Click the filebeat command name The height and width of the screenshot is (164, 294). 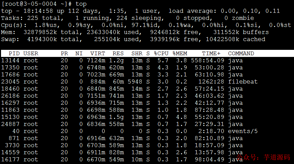pos(243,82)
